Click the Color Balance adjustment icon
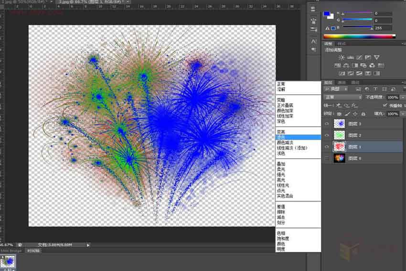Screen dimensions: 406x271 coord(345,65)
